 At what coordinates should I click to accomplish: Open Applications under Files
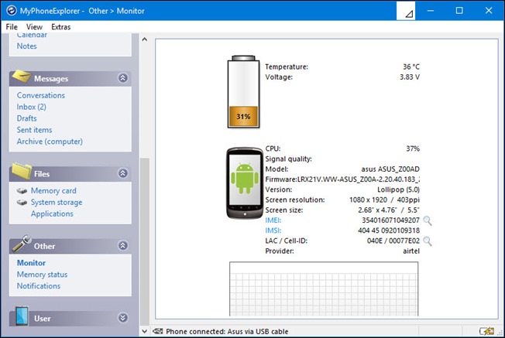[x=52, y=214]
